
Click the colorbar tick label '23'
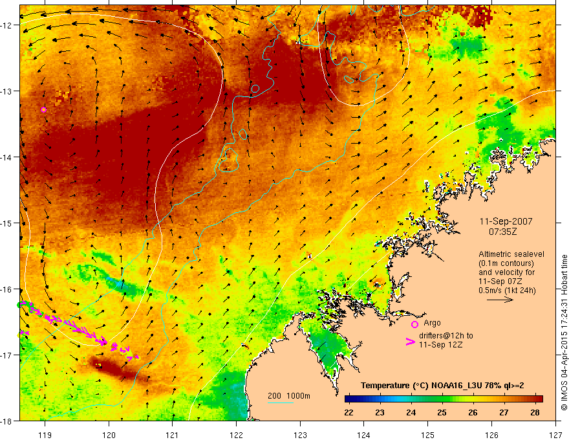pyautogui.click(x=380, y=413)
